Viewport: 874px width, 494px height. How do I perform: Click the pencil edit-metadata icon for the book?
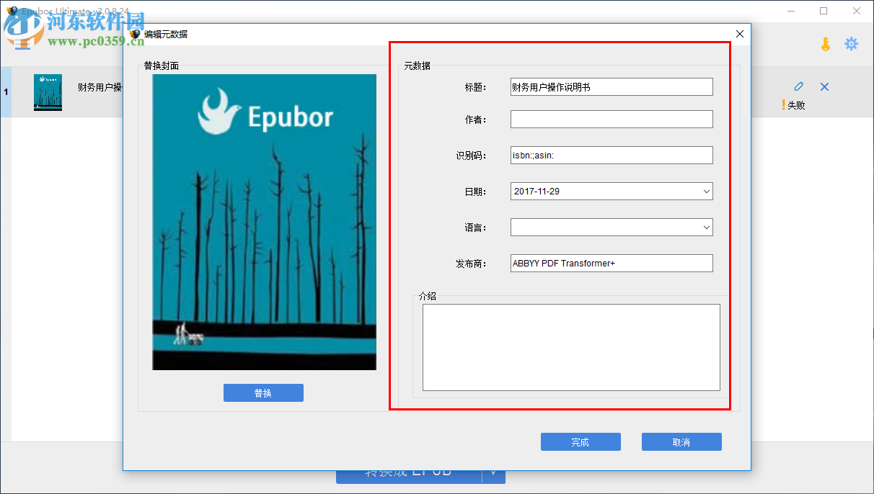pos(798,86)
